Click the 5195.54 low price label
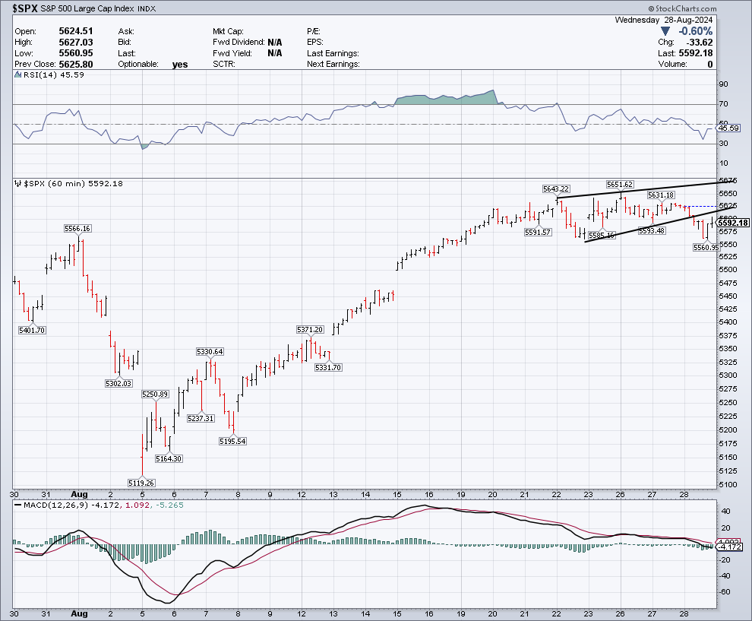Viewport: 752px width, 621px height. tap(232, 441)
